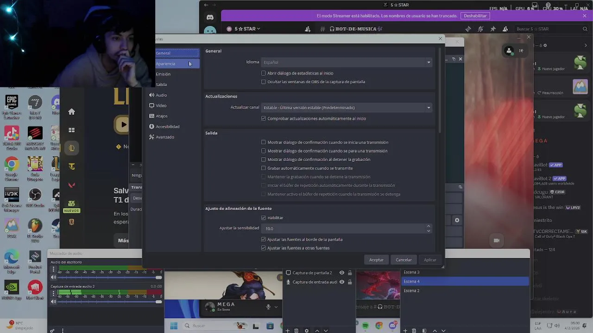Open iLok License Manager desktop shortcut

[x=12, y=200]
